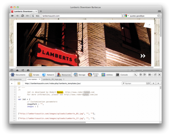Close the Dragonfly developer tools
This screenshot has height=136, width=171.
pyautogui.click(x=159, y=75)
